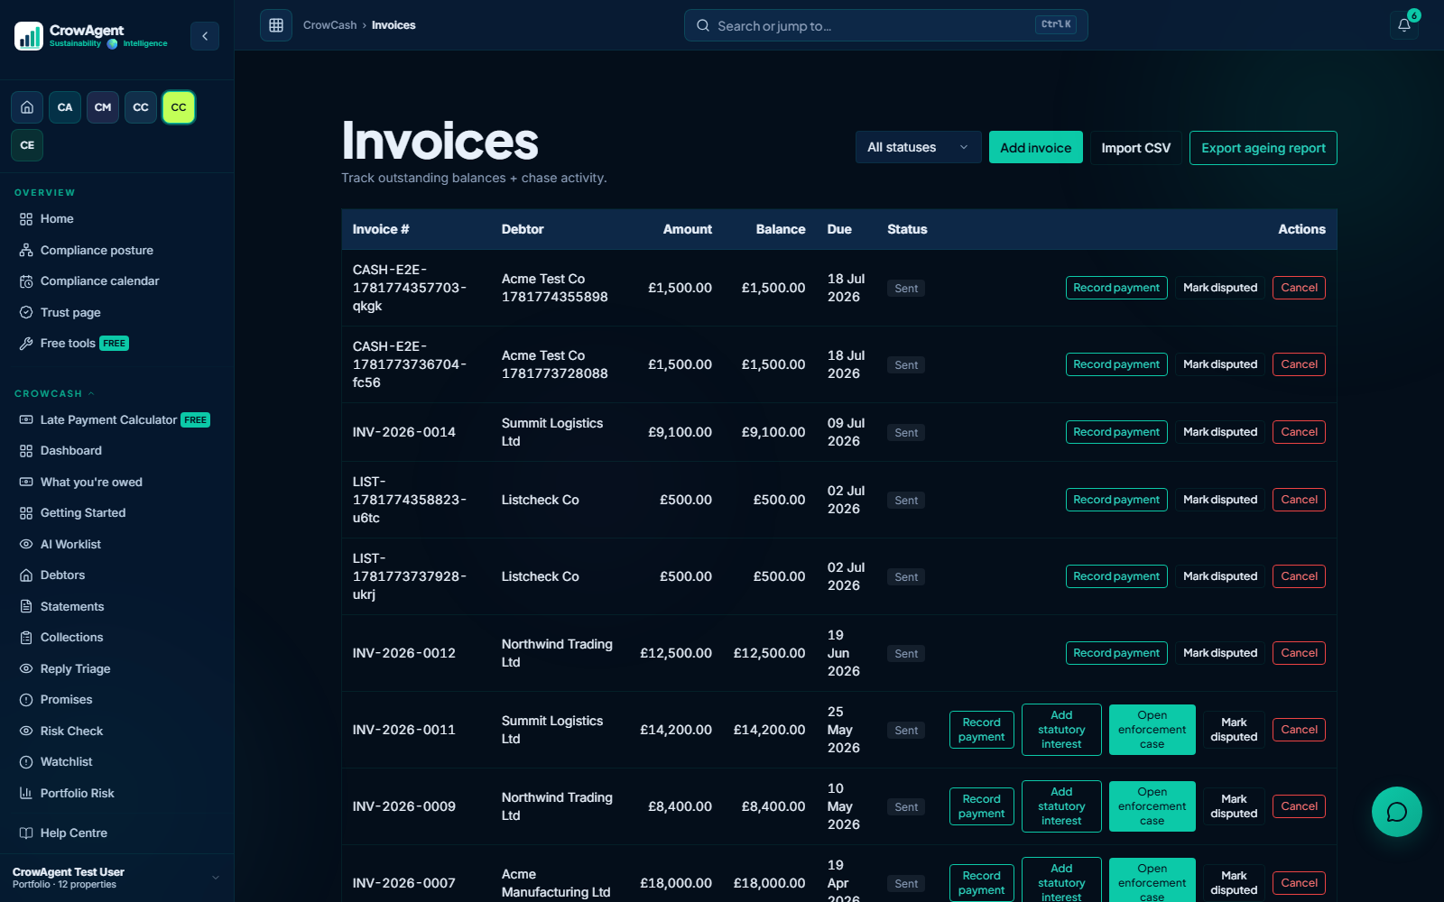
Task: Expand the CrowAgent Test User menu
Action: [x=116, y=878]
